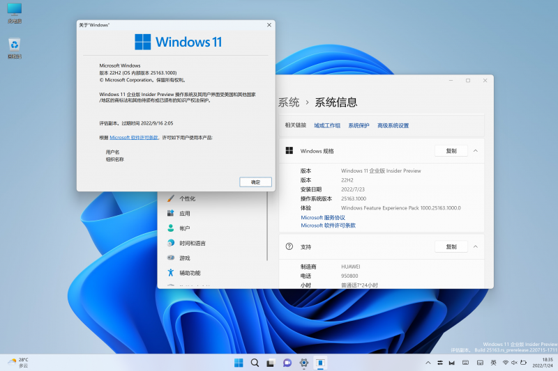This screenshot has height=371, width=558.
Task: Open 时间和语言 in Settings sidebar
Action: click(x=193, y=243)
